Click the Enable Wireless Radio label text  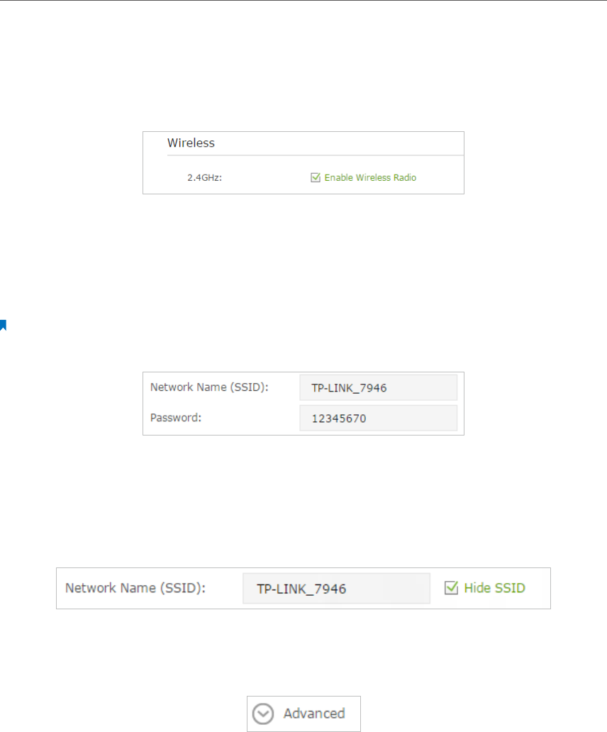[x=370, y=177]
